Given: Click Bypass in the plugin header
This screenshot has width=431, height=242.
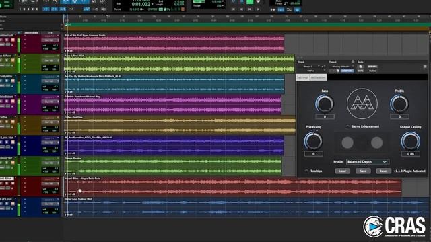Looking at the screenshot, I should click(372, 67).
